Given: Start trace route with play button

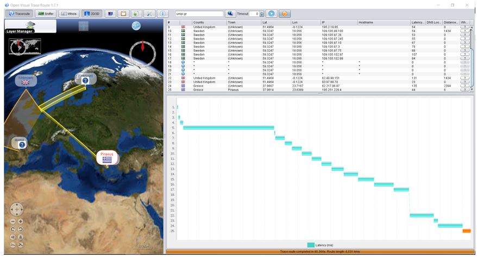Looking at the screenshot, I should point(271,14).
